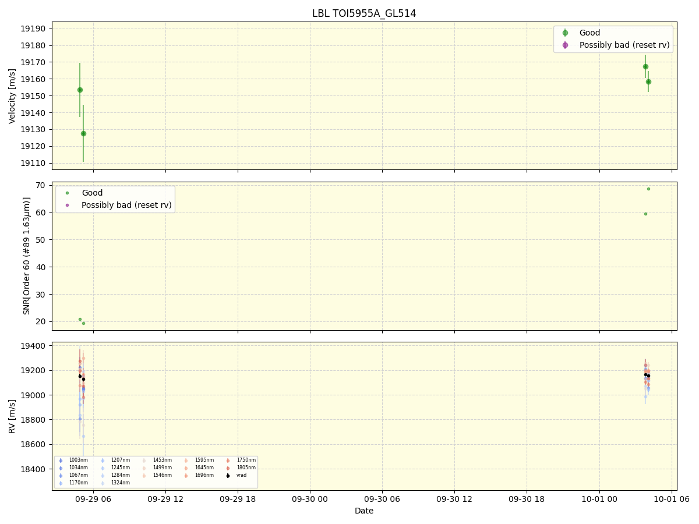Image resolution: width=699 pixels, height=524 pixels.
Task: Click the 'Date' x-axis label
Action: [x=364, y=511]
